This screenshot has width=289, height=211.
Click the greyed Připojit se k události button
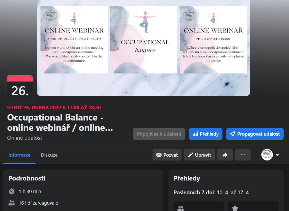pyautogui.click(x=159, y=134)
